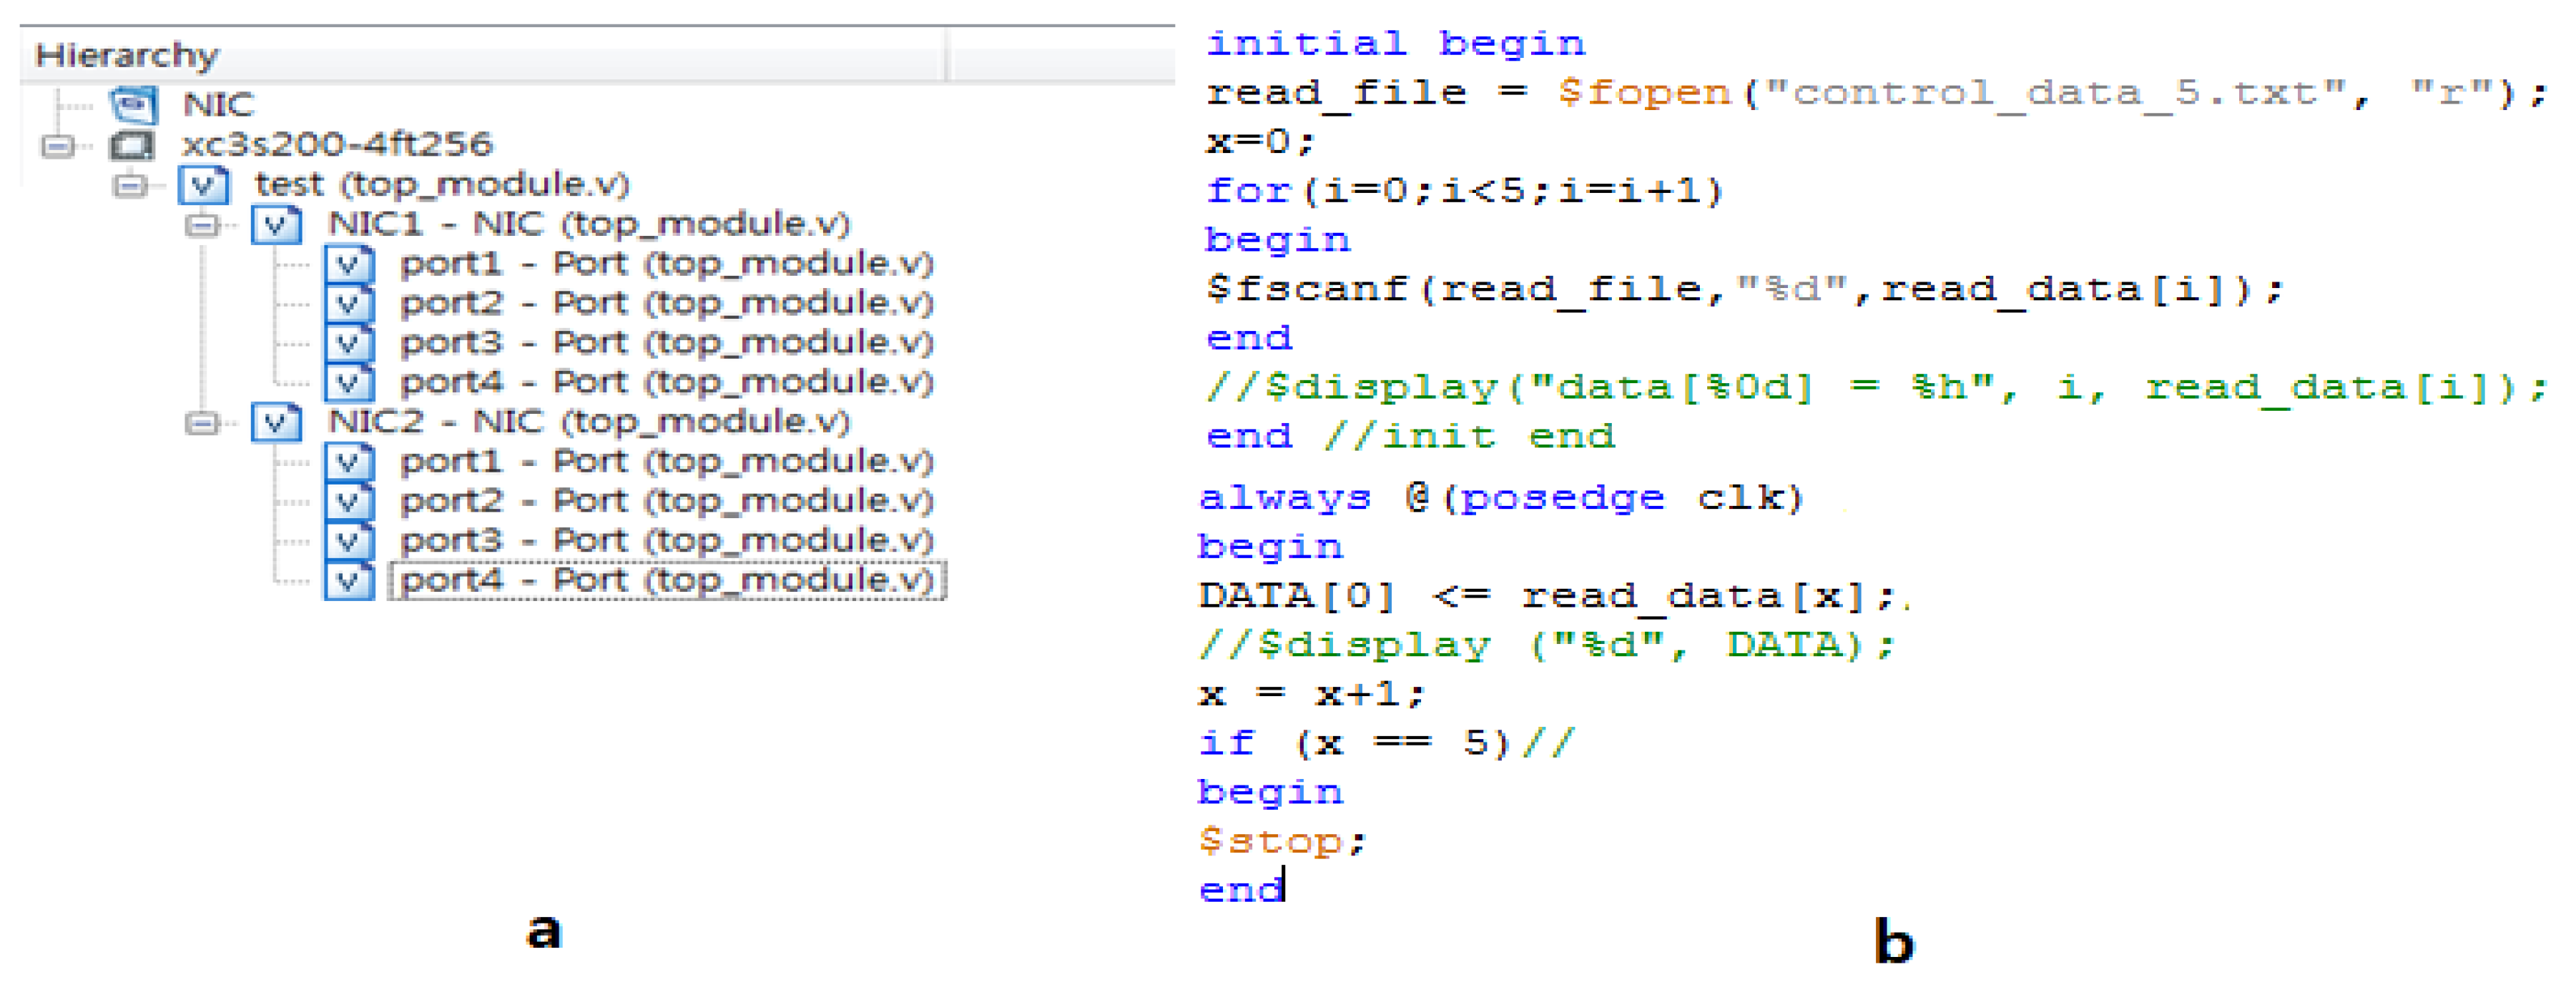This screenshot has height=987, width=2576.
Task: Click the Verilog icon beside NIC1
Action: point(276,224)
